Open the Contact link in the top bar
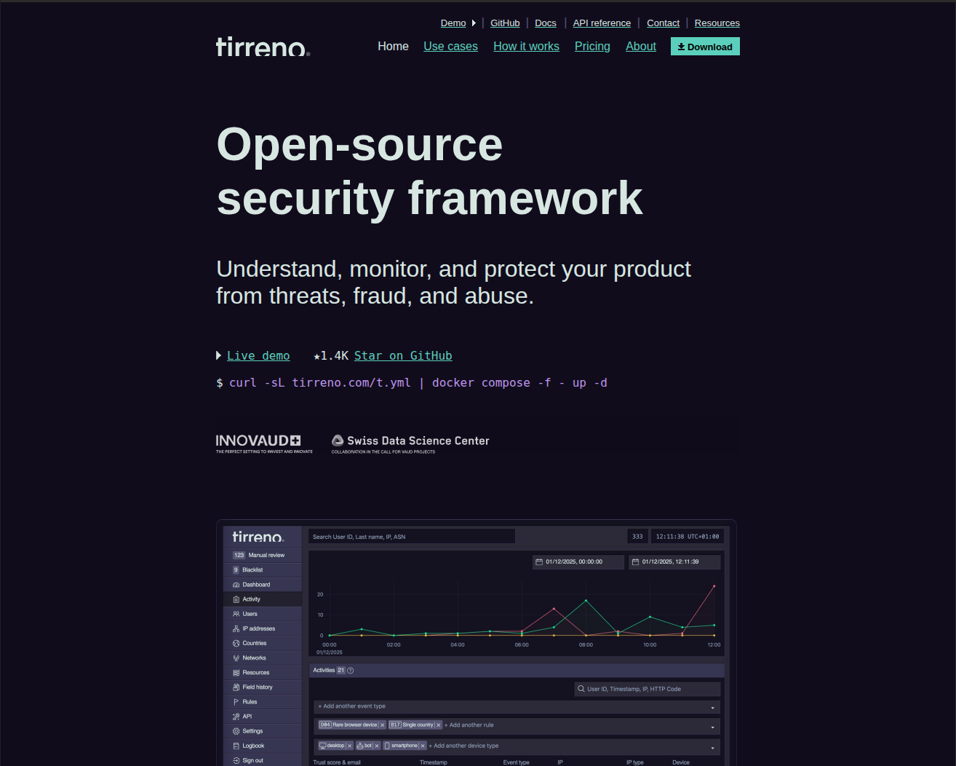The width and height of the screenshot is (956, 766). click(664, 23)
